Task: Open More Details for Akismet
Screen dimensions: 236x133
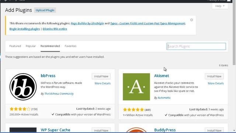Action: 216,83
